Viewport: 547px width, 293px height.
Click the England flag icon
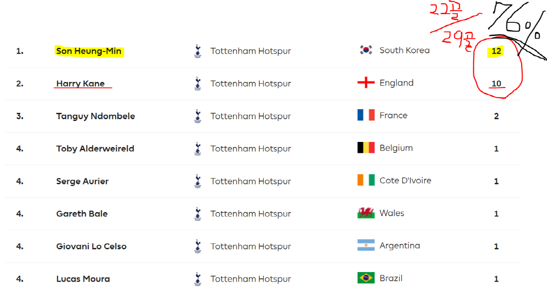[366, 83]
